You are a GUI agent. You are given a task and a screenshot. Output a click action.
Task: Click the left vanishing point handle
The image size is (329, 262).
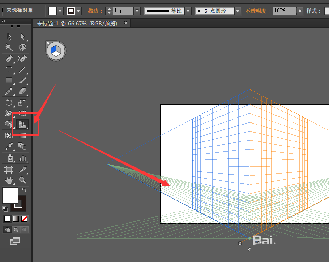point(107,164)
